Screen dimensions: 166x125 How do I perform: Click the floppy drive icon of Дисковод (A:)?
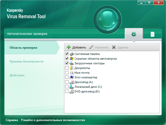click(72, 82)
